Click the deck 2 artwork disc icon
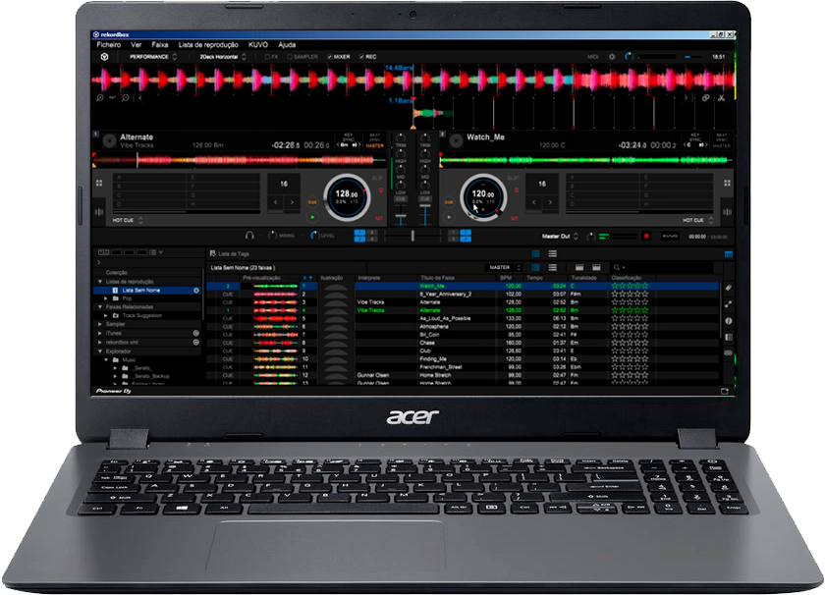 [x=456, y=140]
